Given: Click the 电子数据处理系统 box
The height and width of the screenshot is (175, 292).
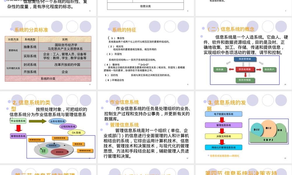Looking at the screenshot, I should [223, 114].
